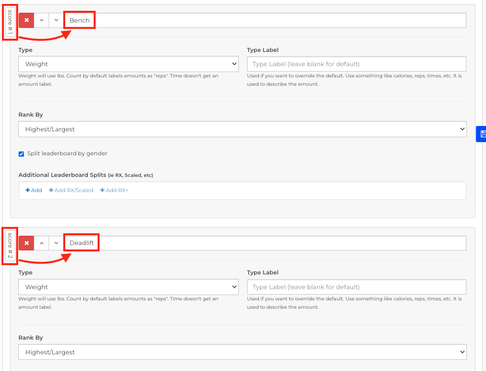Click the Deadlift score name field

point(265,243)
